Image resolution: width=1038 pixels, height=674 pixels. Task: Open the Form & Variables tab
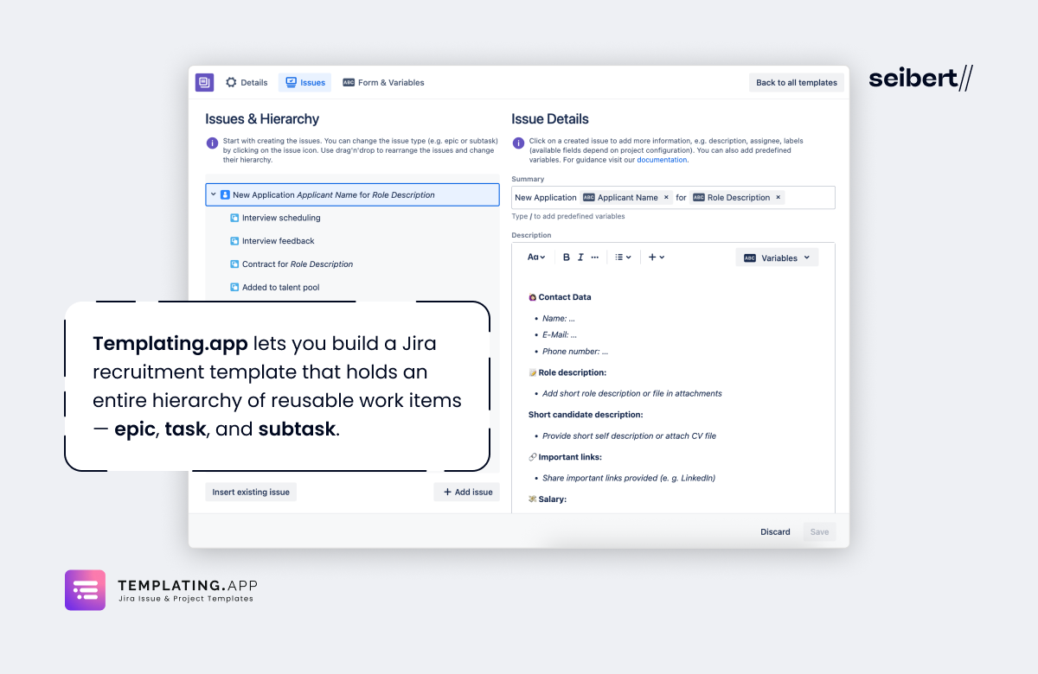pyautogui.click(x=383, y=82)
